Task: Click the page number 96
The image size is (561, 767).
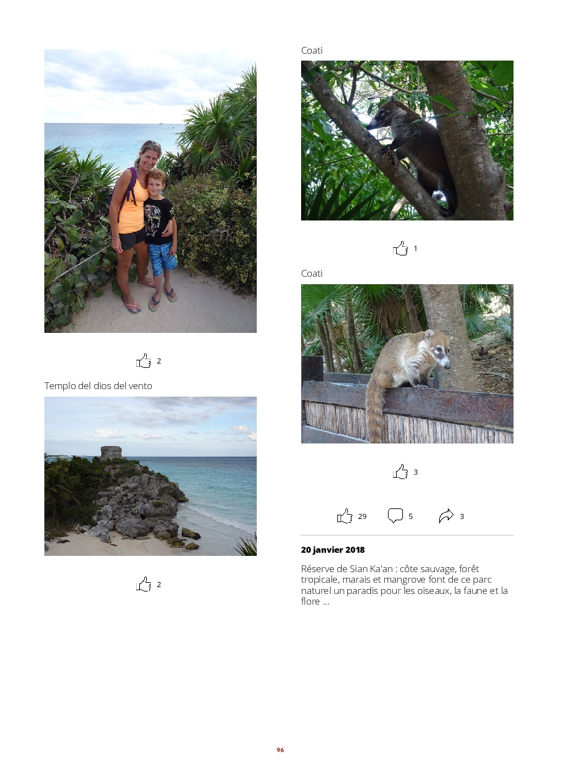Action: [280, 750]
